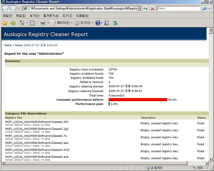Click the Registry problems found value 706
Viewport: 214px width, 171px height.
tap(111, 74)
